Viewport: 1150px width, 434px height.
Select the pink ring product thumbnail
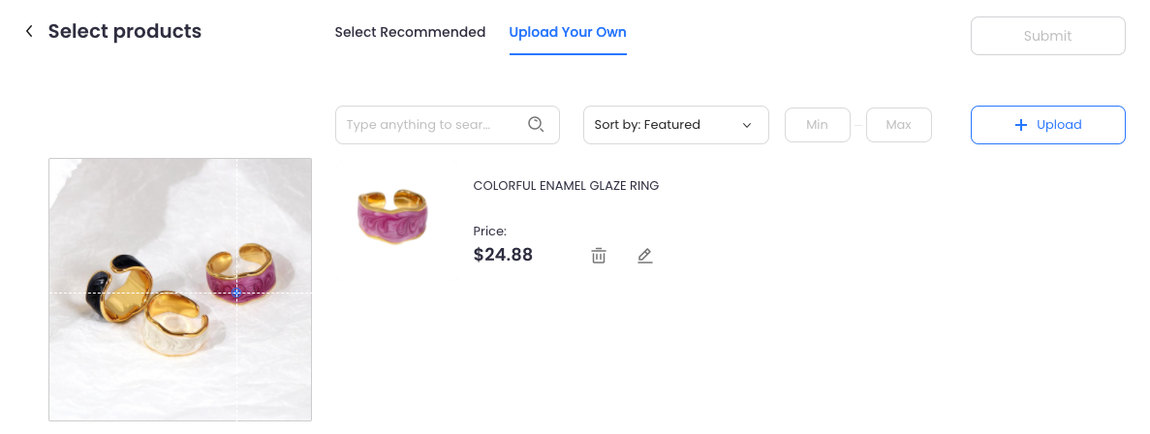(393, 216)
